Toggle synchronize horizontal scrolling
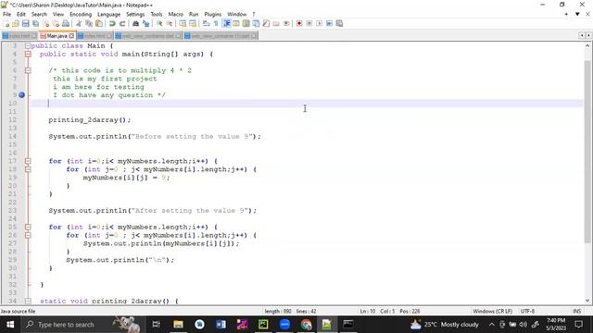 (193, 23)
